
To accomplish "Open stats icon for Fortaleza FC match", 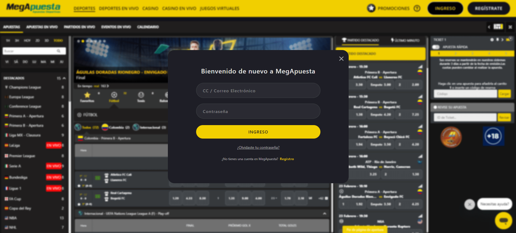I will tap(420, 126).
